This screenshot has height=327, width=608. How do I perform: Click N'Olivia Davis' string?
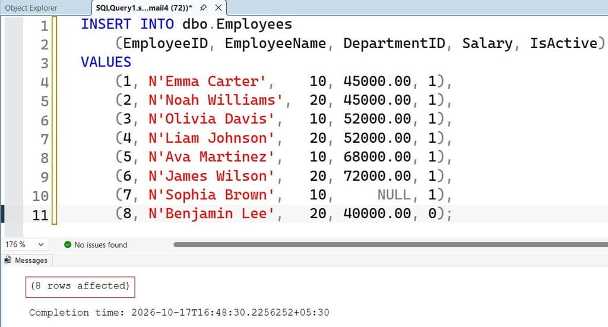[x=212, y=119]
